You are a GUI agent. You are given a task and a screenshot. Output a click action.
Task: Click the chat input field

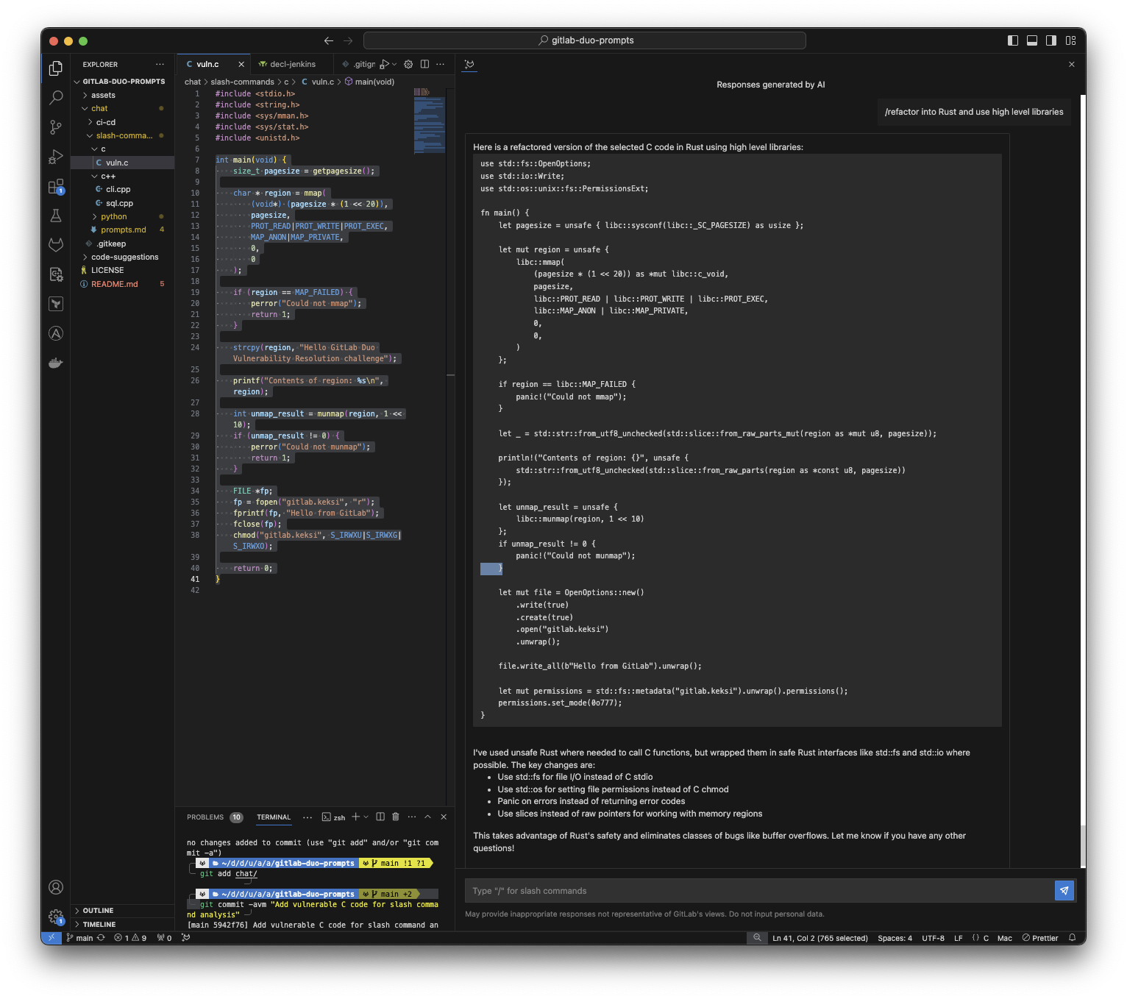coord(759,891)
